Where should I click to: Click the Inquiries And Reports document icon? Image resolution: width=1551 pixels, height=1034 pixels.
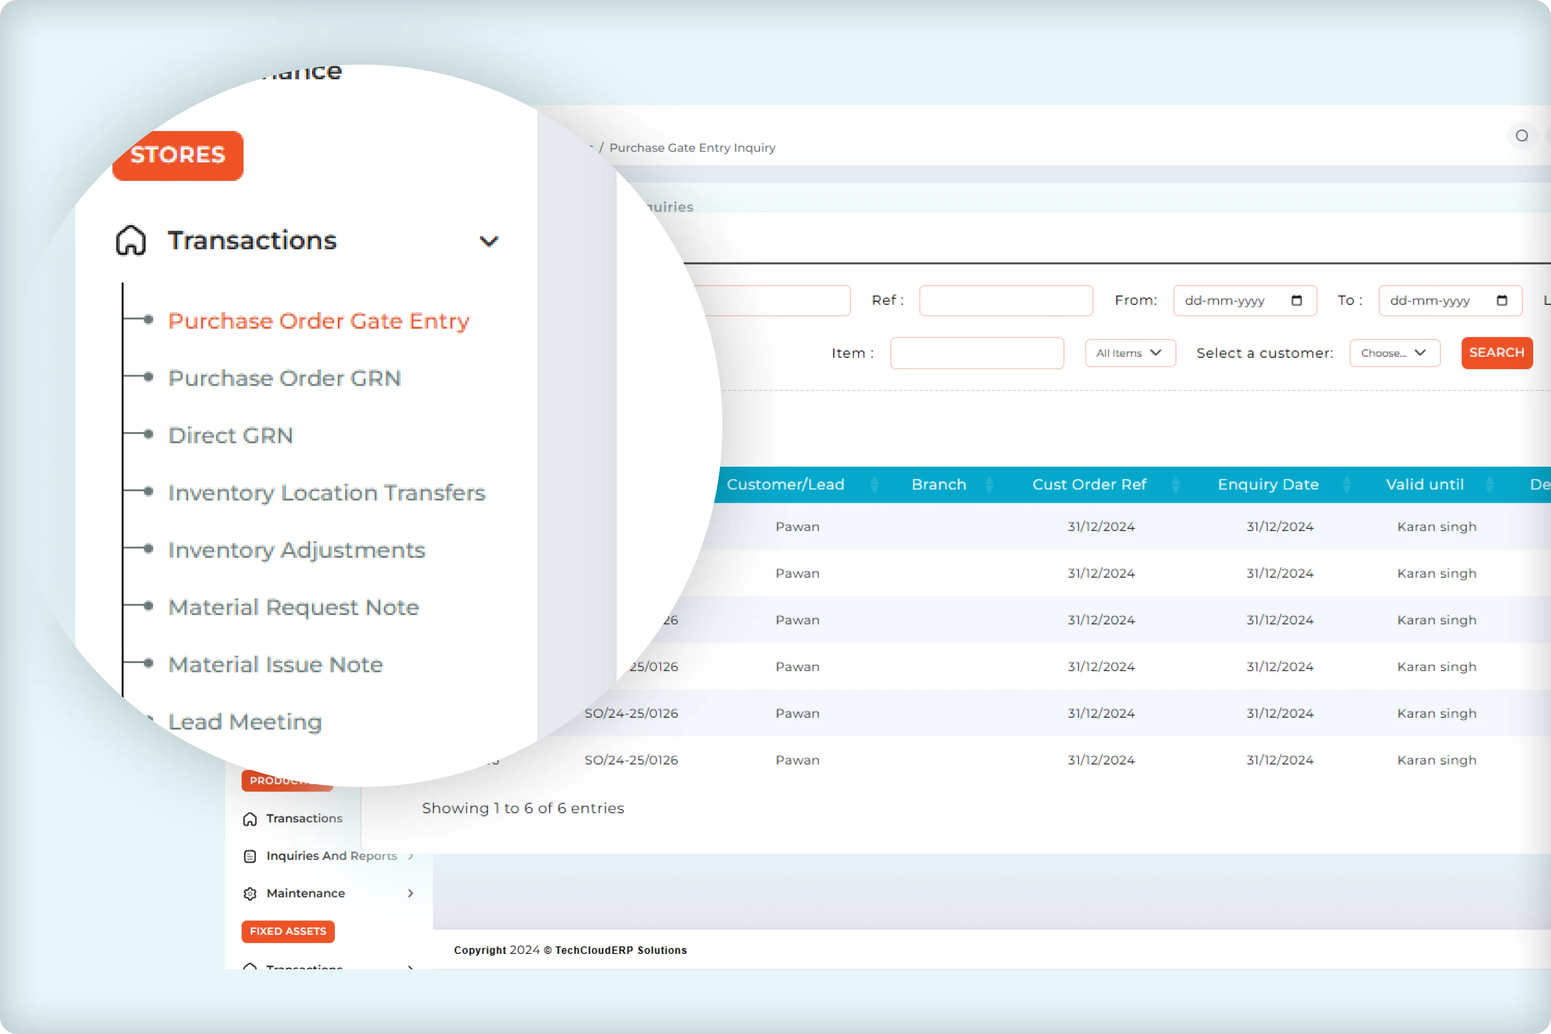click(x=250, y=856)
